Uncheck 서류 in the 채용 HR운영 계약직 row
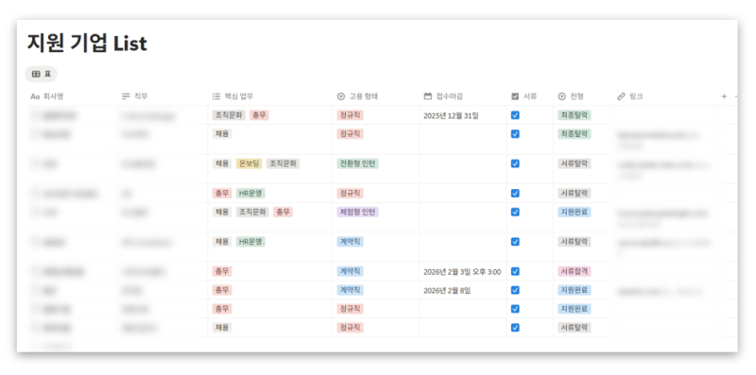The width and height of the screenshot is (756, 375). click(515, 242)
